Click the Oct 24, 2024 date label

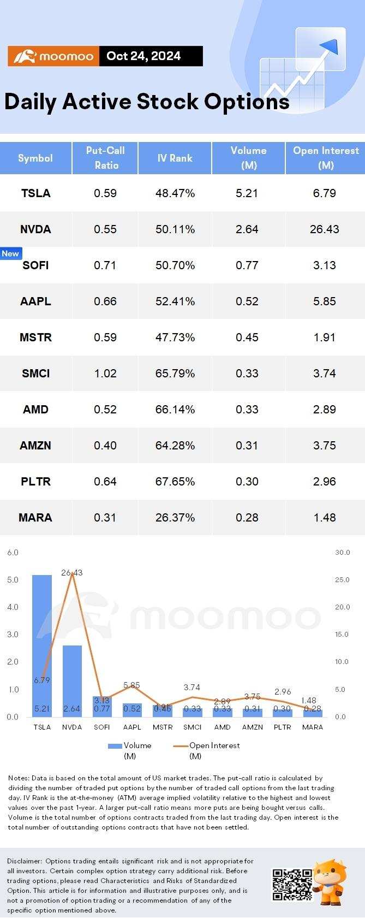coord(143,56)
